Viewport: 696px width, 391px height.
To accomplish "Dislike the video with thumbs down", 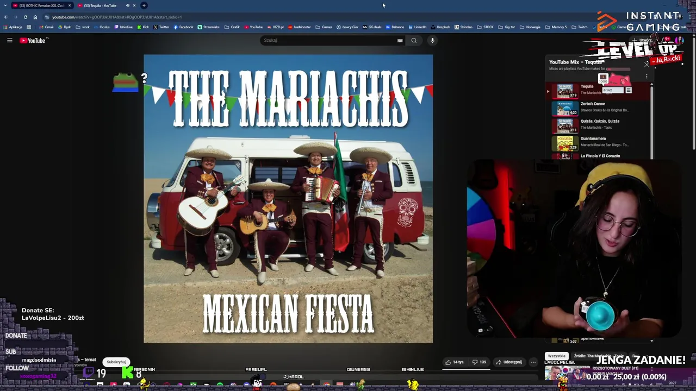I will pyautogui.click(x=480, y=362).
